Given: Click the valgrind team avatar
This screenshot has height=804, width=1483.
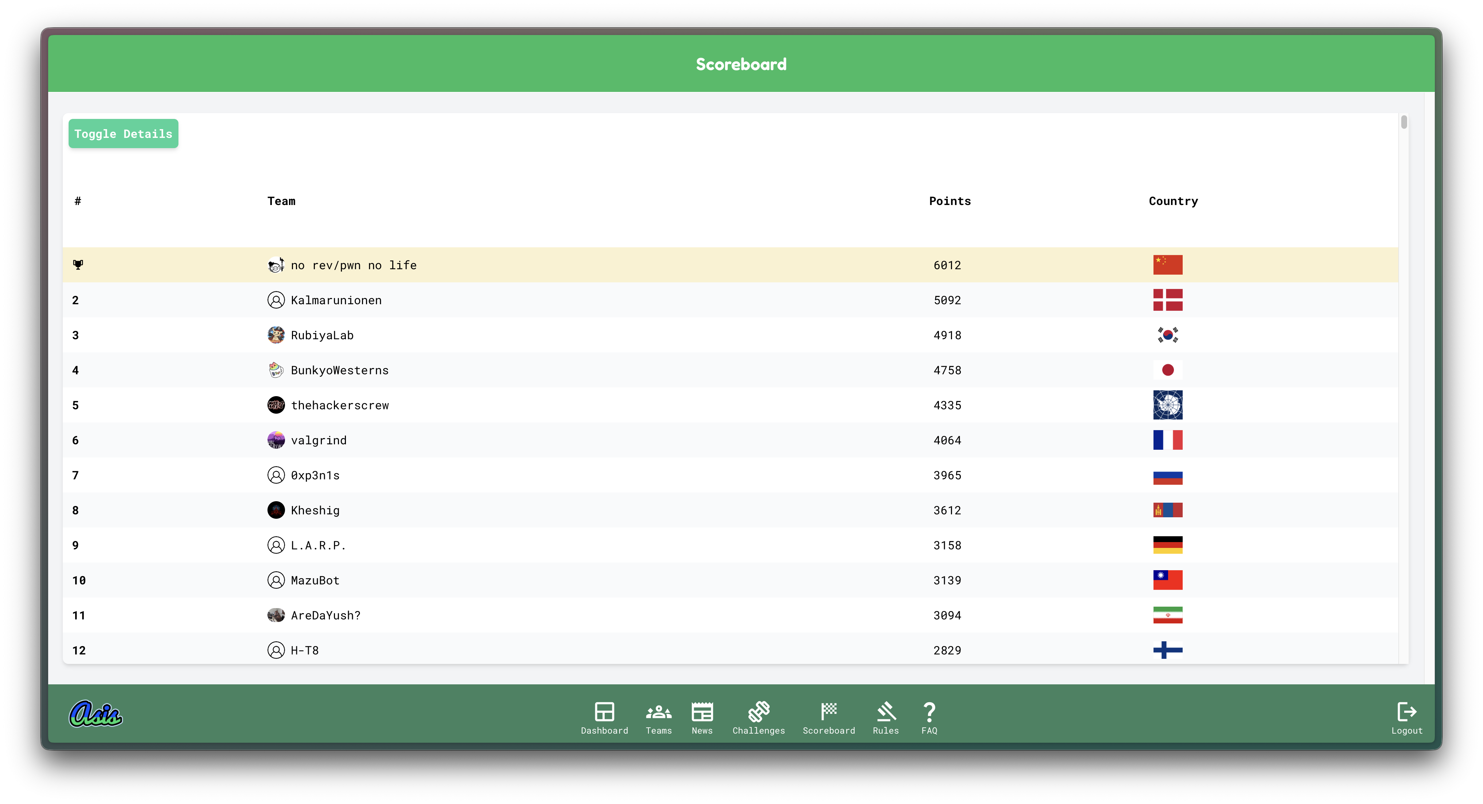Looking at the screenshot, I should 276,440.
